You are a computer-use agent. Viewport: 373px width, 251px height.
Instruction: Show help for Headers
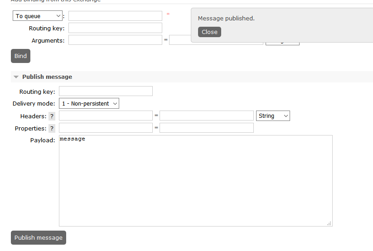pyautogui.click(x=52, y=116)
